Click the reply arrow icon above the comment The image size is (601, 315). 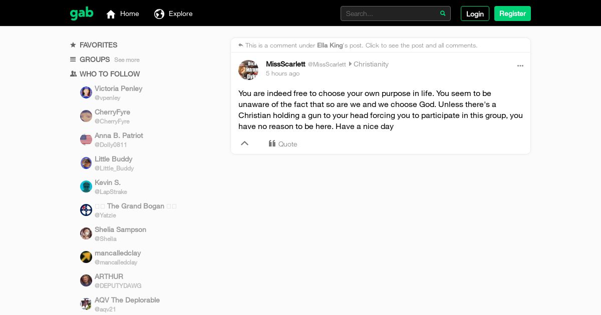(x=241, y=45)
